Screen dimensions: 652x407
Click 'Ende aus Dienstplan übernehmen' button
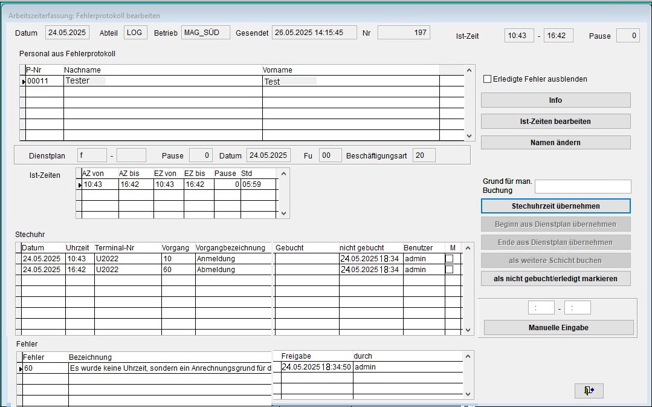click(555, 242)
